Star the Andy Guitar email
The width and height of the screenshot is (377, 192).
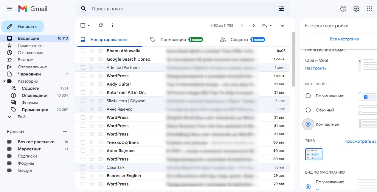[x=92, y=84]
